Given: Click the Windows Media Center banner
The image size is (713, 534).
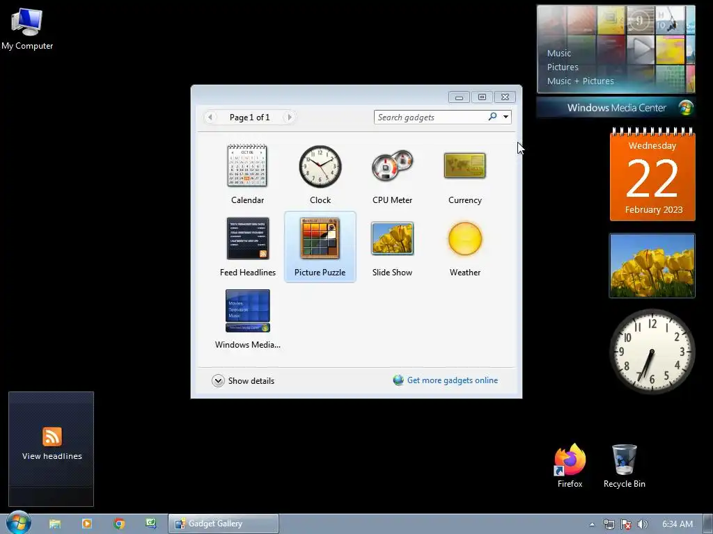Looking at the screenshot, I should pyautogui.click(x=616, y=108).
